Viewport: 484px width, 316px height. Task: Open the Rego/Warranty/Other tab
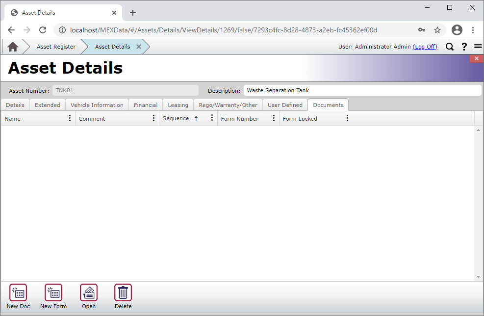click(228, 105)
